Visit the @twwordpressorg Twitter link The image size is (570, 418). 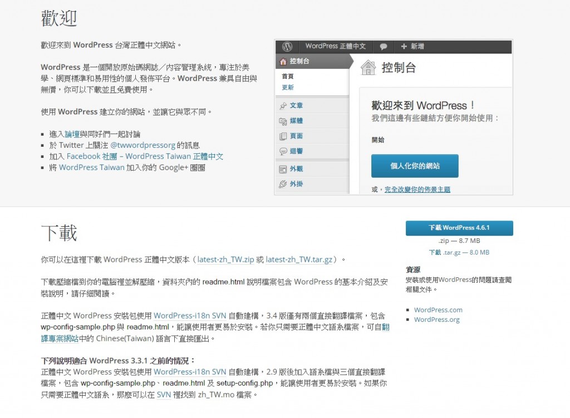142,145
